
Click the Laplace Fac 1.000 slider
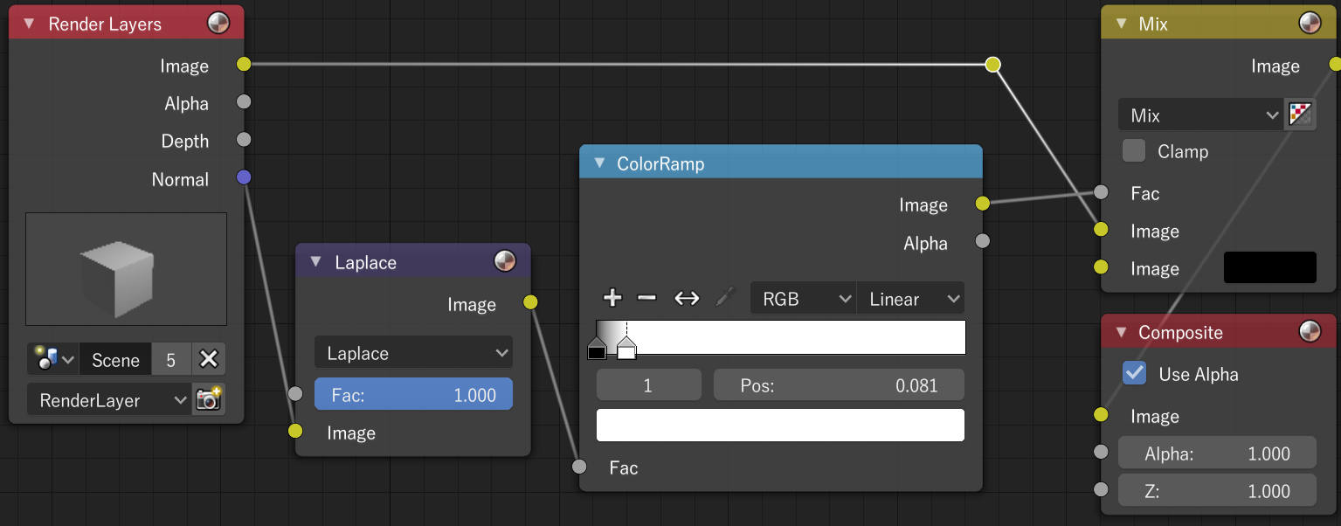tap(413, 394)
